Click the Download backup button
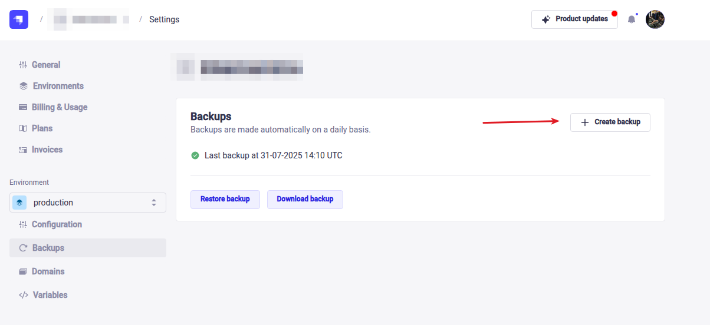710x325 pixels. pos(305,199)
